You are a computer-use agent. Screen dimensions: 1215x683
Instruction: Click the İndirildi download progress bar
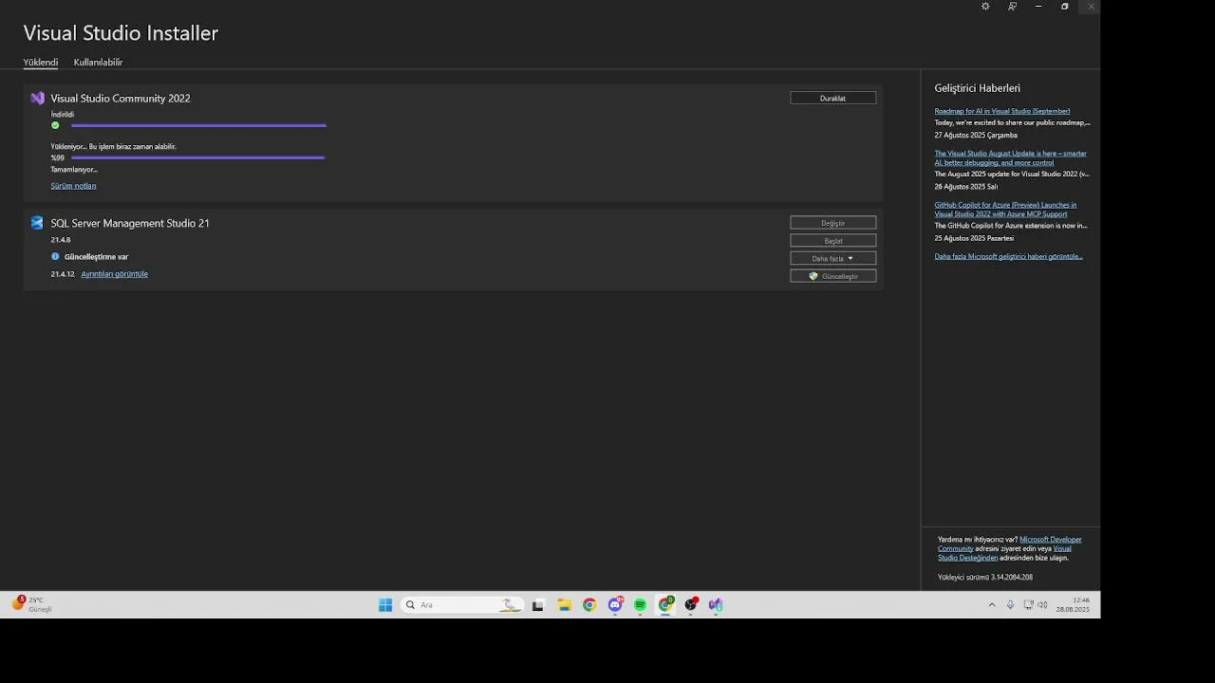pos(198,125)
